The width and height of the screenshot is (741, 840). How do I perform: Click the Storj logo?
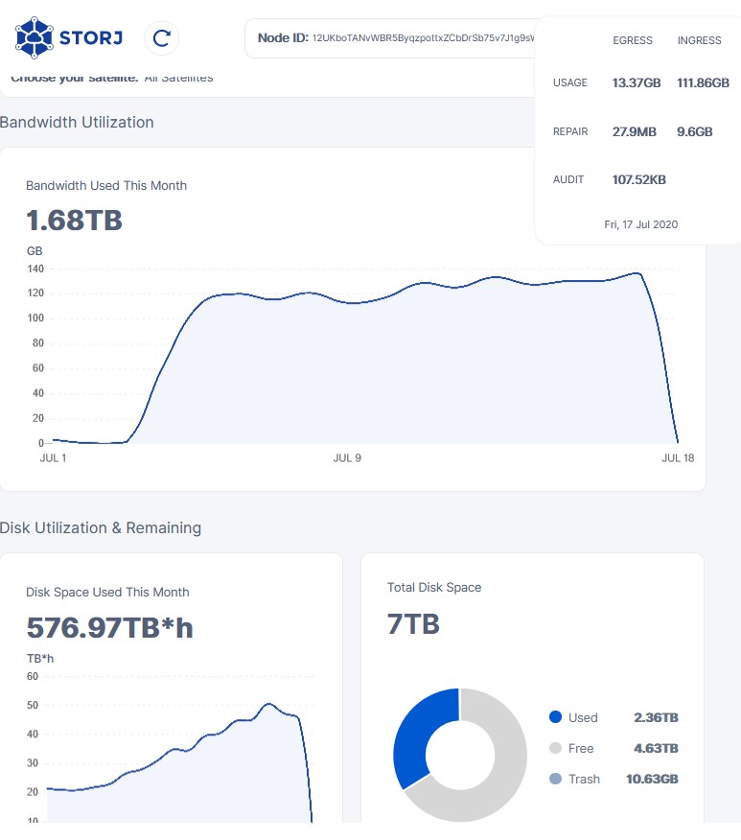(x=69, y=38)
